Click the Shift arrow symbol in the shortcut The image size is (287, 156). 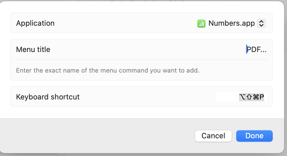[249, 97]
